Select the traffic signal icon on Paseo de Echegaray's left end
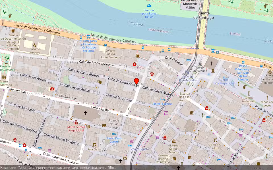Screen dimensions: 273x170 click(x=3, y=23)
